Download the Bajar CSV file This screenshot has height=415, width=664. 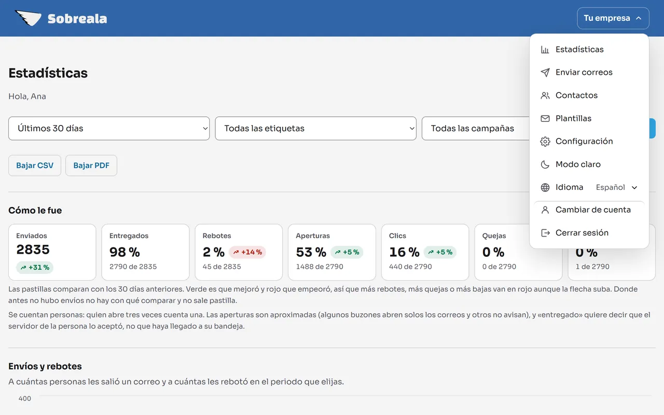[35, 165]
